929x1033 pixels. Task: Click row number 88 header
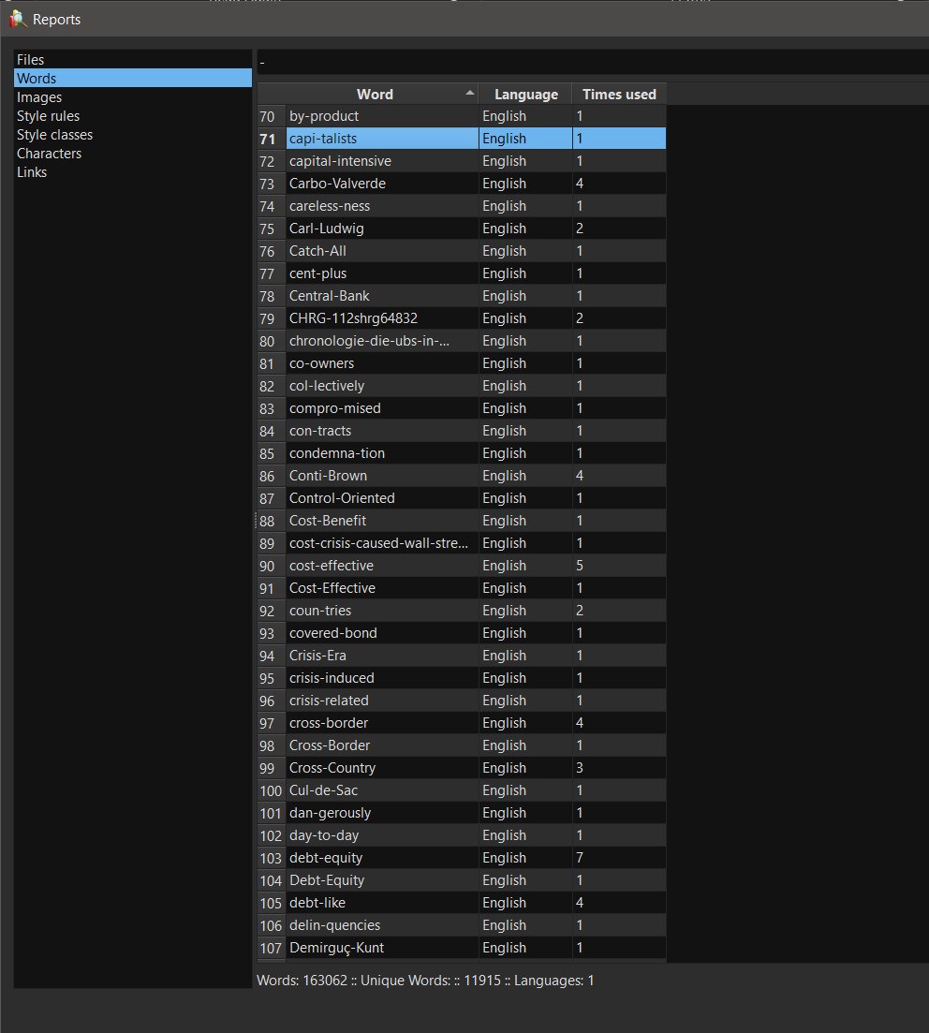pyautogui.click(x=271, y=521)
